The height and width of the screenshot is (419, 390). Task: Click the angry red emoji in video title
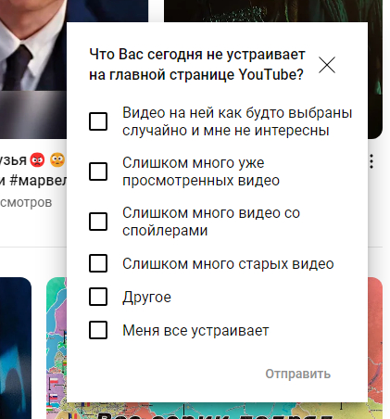pyautogui.click(x=37, y=160)
